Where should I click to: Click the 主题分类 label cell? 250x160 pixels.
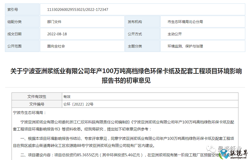point(142,46)
